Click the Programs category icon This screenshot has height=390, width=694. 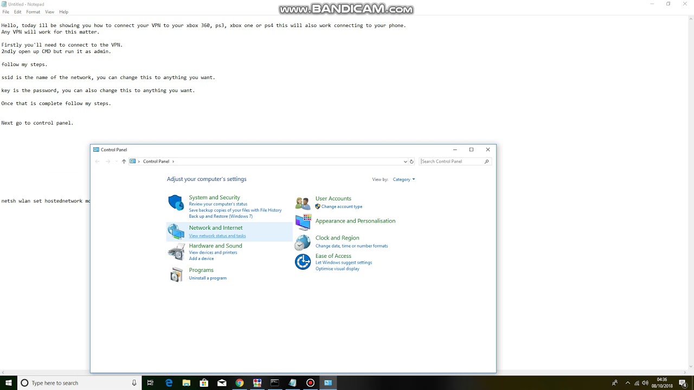click(x=176, y=275)
